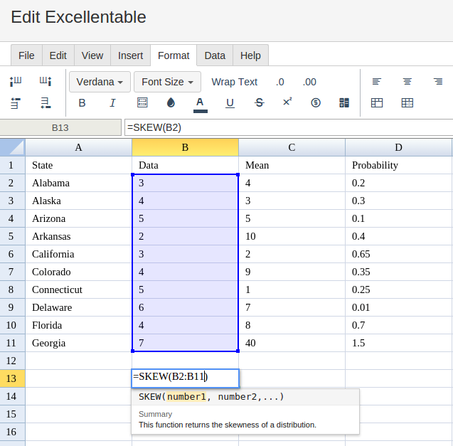Apply strikethrough to the cell
453x446 pixels.
[260, 103]
